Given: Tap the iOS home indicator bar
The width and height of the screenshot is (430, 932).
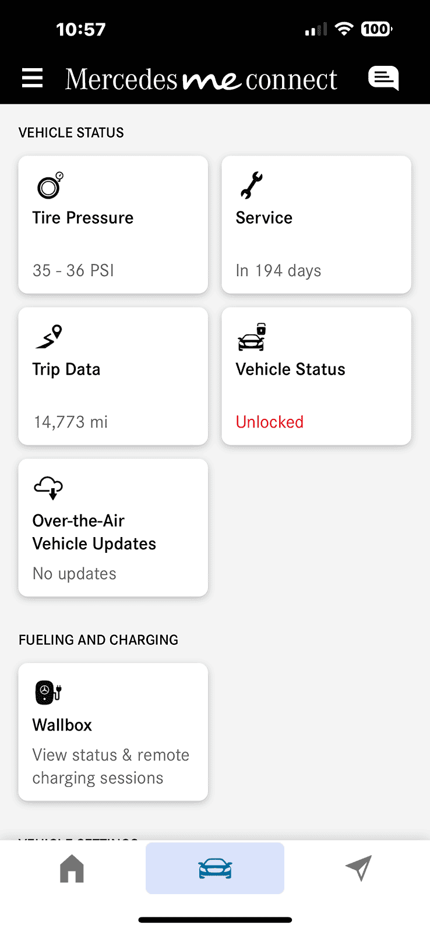Looking at the screenshot, I should tap(215, 920).
